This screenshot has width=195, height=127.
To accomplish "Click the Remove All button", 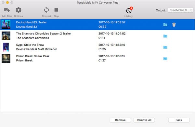I will point(144,120).
